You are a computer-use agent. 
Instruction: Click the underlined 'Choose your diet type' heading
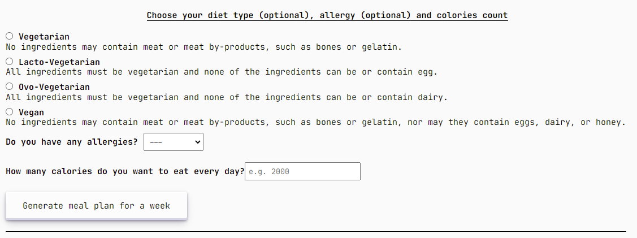[327, 15]
